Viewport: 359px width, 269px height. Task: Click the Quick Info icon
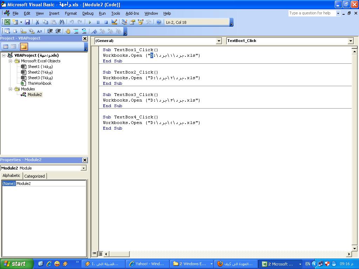(x=23, y=31)
